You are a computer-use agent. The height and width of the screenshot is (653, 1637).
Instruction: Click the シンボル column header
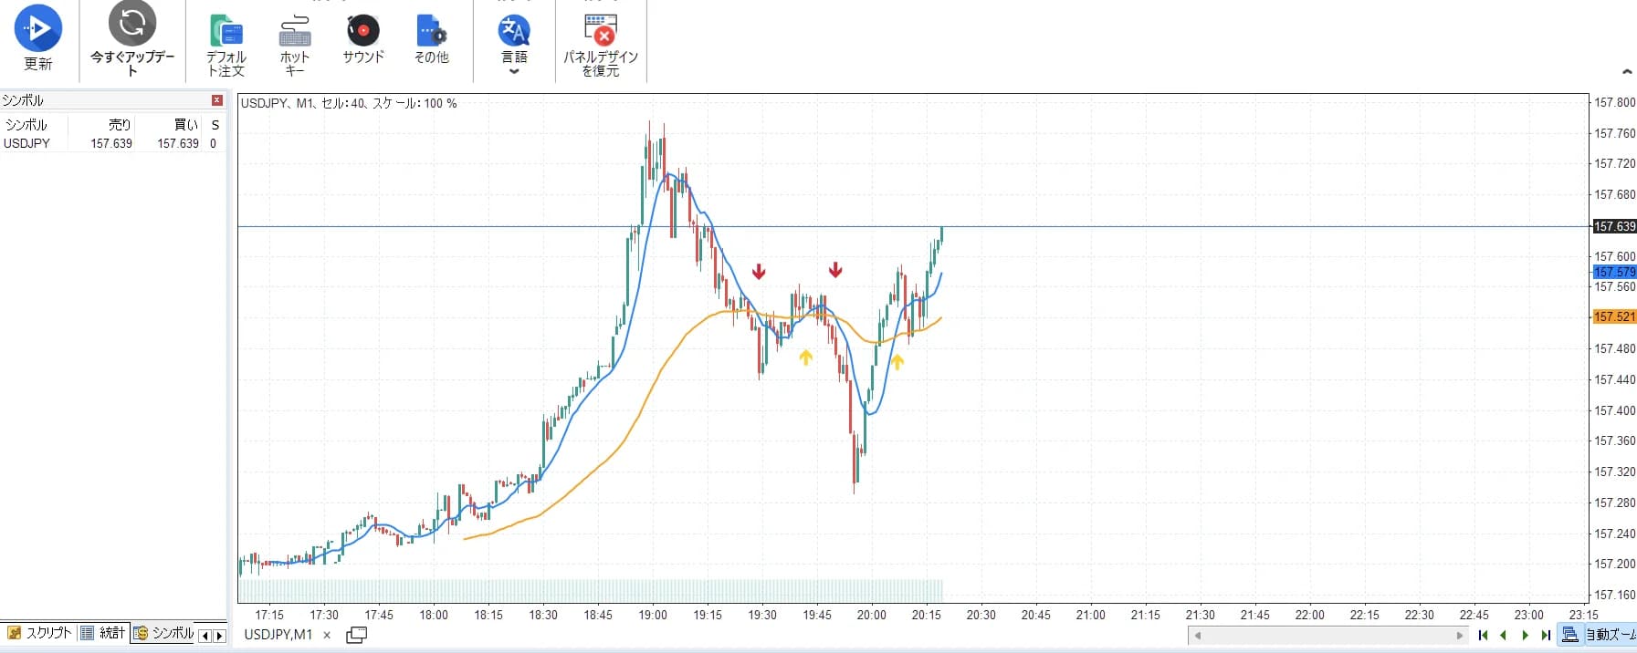26,125
